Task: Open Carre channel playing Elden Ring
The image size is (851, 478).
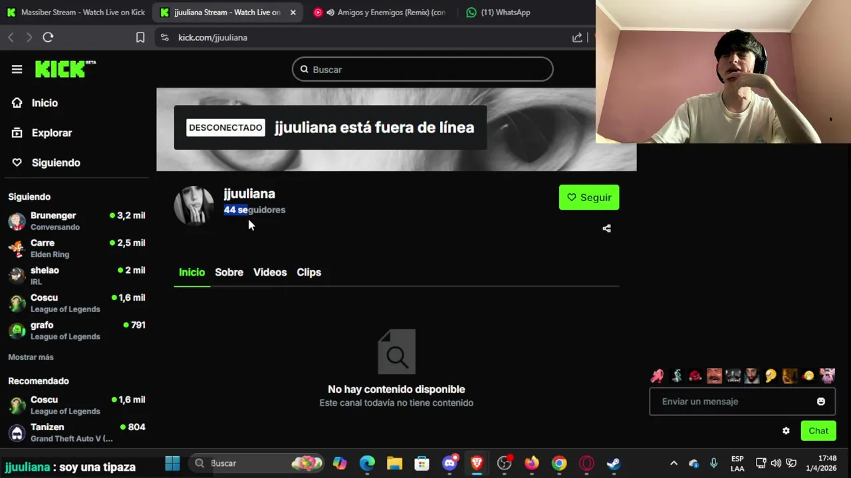Action: 76,248
